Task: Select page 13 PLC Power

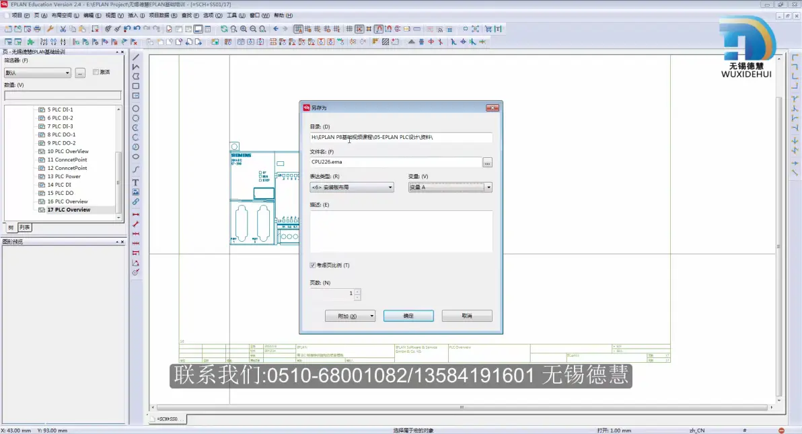Action: click(64, 177)
